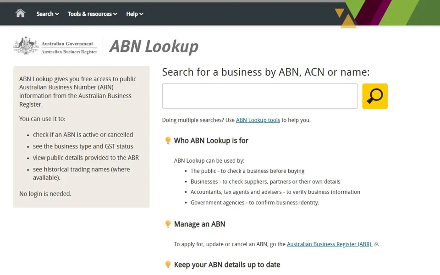The image size is (440, 275).
Task: Click 'view public details provided to the ABR'
Action: click(86, 158)
